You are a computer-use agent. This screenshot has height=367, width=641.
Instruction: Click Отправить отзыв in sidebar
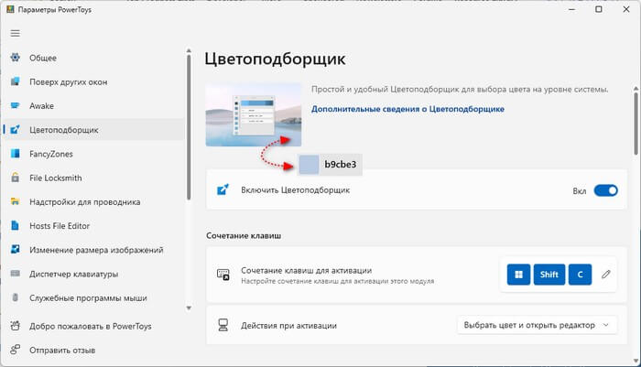pos(62,351)
